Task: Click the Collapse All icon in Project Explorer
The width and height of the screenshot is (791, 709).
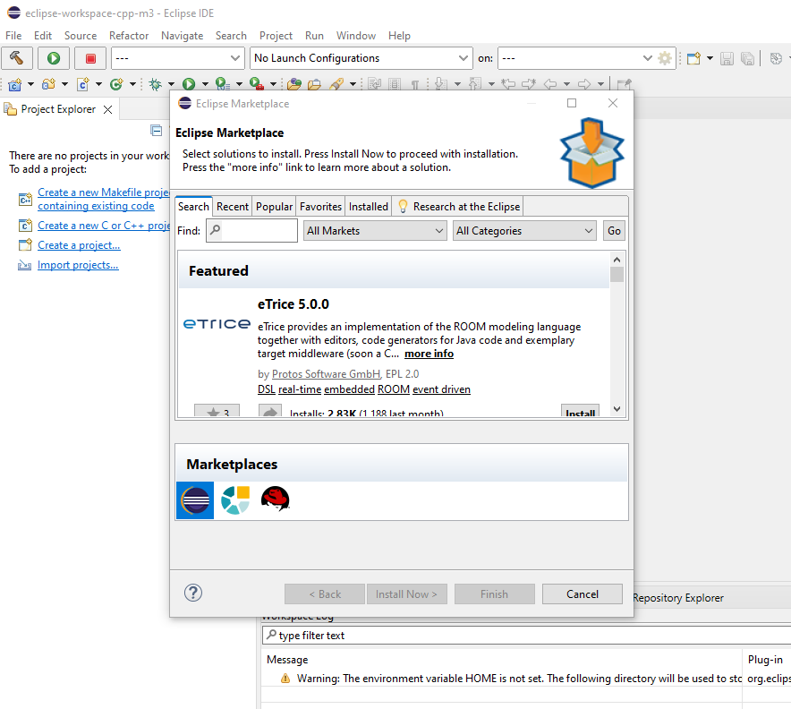Action: coord(157,131)
